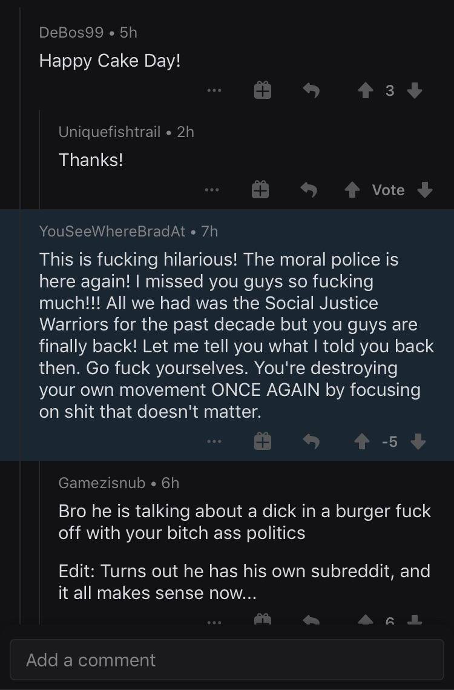Reply to Uniquefishtrail's Thanks comment

(309, 190)
